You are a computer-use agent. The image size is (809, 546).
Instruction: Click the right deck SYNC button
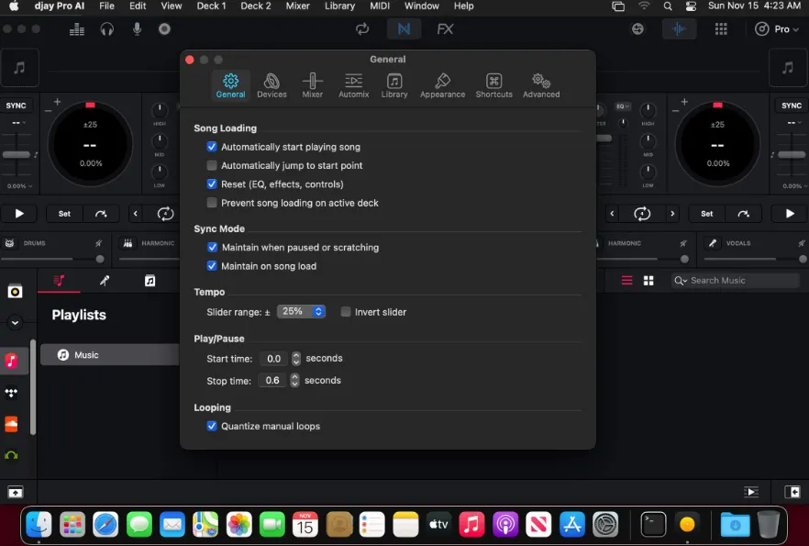(792, 106)
